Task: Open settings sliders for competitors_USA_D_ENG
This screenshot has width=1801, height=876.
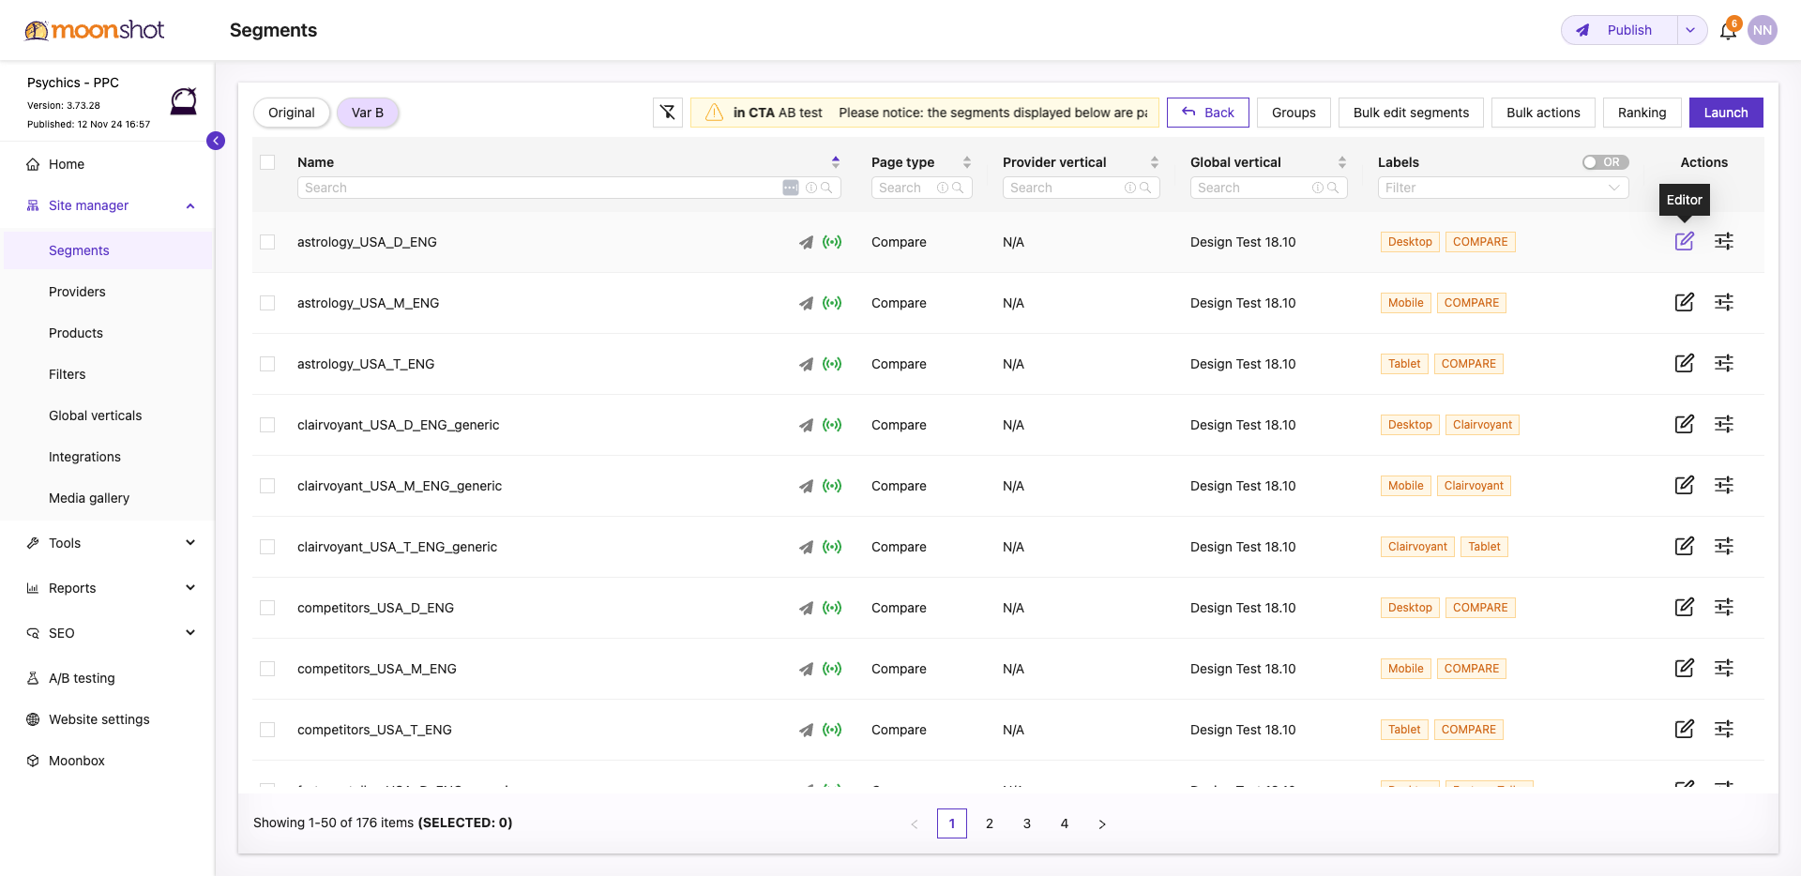Action: [1724, 607]
